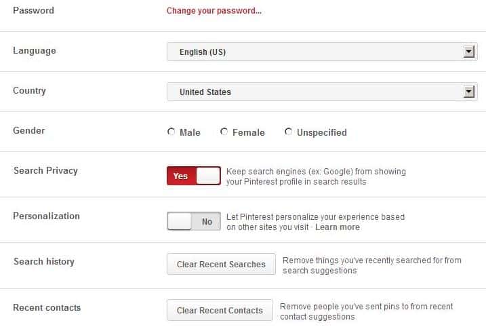The width and height of the screenshot is (486, 327).
Task: Open the Language dropdown showing English (US)
Action: [322, 52]
